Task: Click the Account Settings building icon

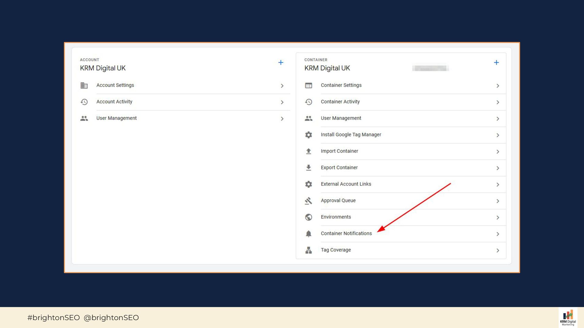Action: (84, 85)
